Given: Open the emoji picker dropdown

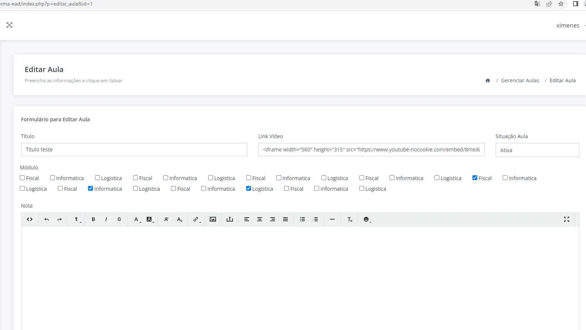Looking at the screenshot, I should click(x=367, y=219).
